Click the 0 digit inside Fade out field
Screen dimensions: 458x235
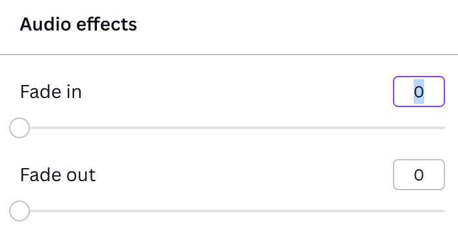click(x=419, y=175)
